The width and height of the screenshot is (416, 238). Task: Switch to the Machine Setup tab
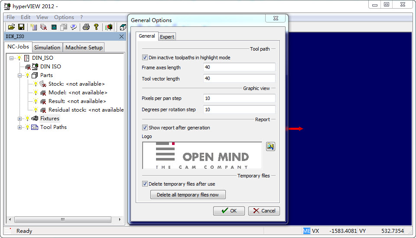tap(84, 48)
